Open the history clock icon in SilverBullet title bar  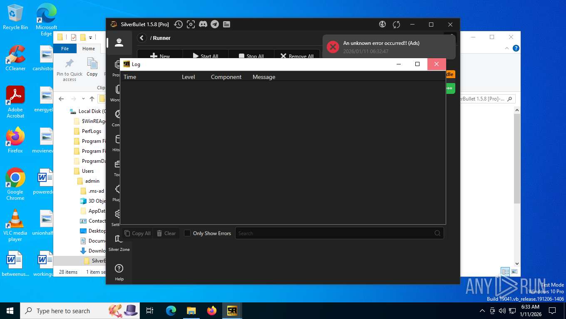[x=178, y=25]
